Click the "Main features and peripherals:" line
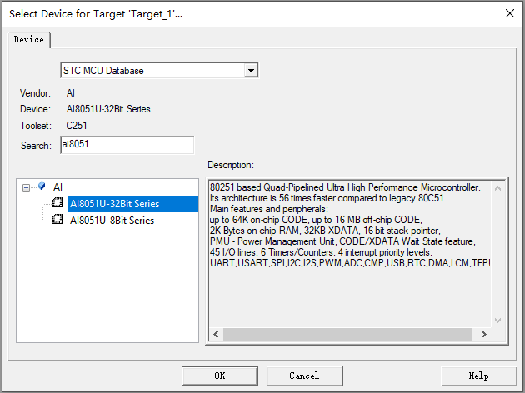Image resolution: width=525 pixels, height=393 pixels. [x=269, y=209]
